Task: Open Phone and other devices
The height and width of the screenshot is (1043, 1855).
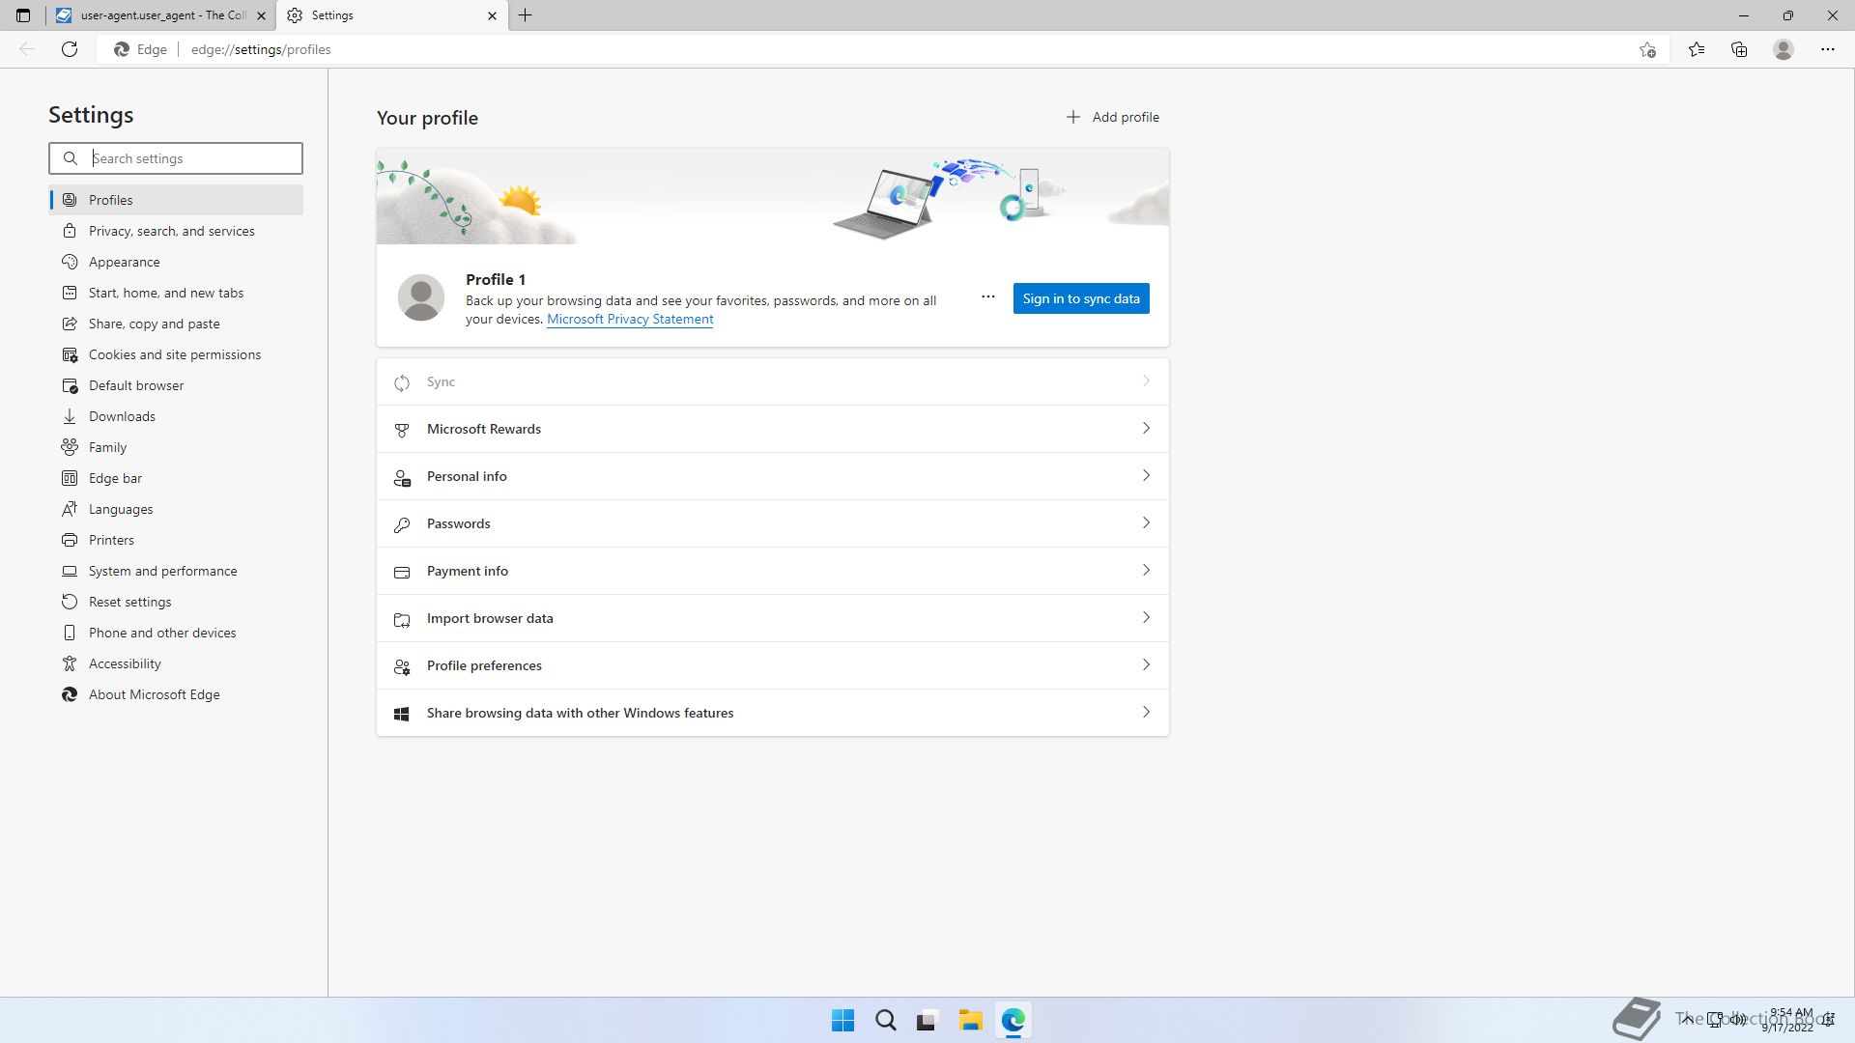Action: pyautogui.click(x=176, y=633)
